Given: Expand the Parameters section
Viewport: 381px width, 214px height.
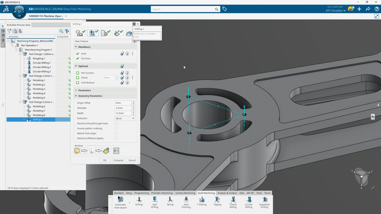Looking at the screenshot, I should tap(84, 90).
